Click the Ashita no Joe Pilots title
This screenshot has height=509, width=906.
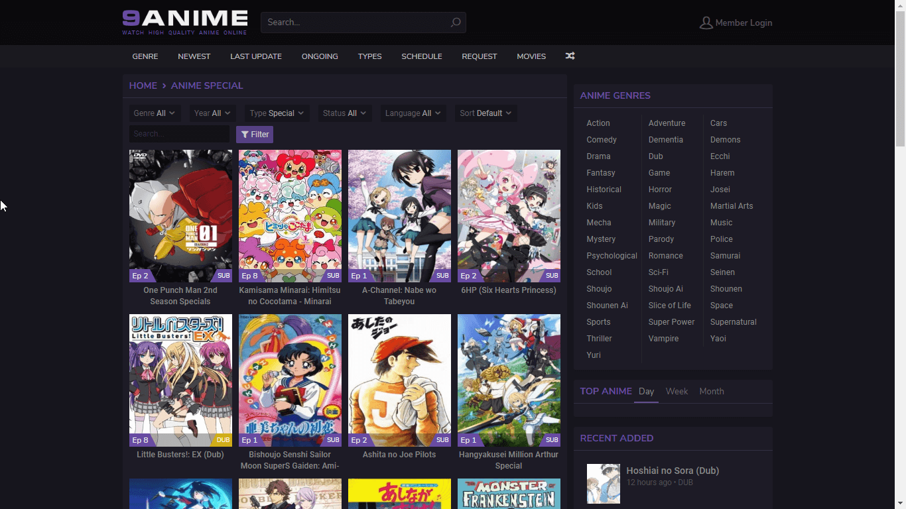click(x=399, y=455)
